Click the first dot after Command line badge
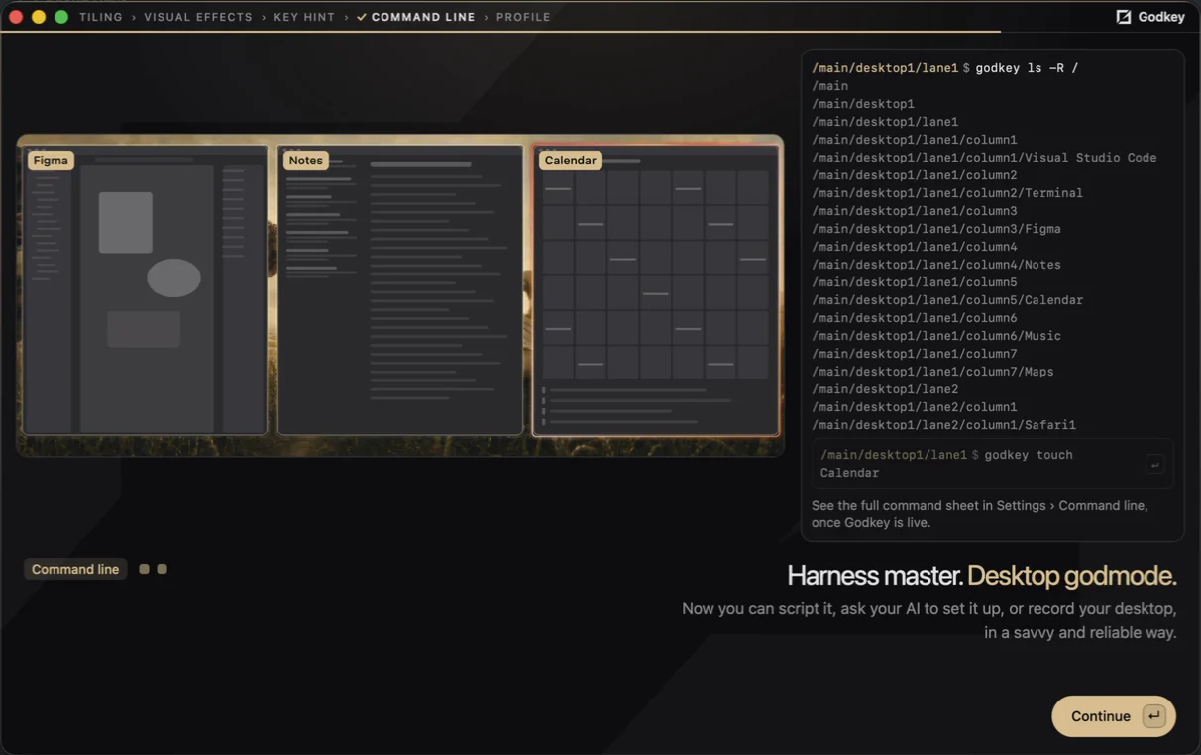Viewport: 1201px width, 755px height. pyautogui.click(x=144, y=569)
